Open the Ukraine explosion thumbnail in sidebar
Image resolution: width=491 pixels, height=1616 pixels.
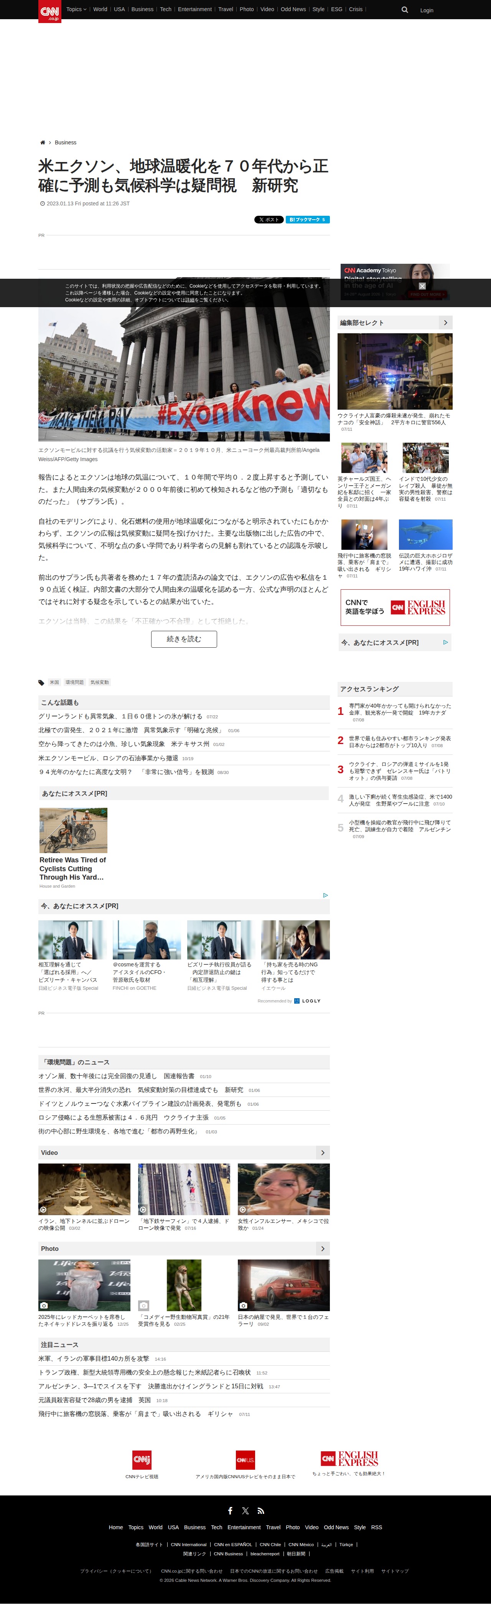pos(395,371)
